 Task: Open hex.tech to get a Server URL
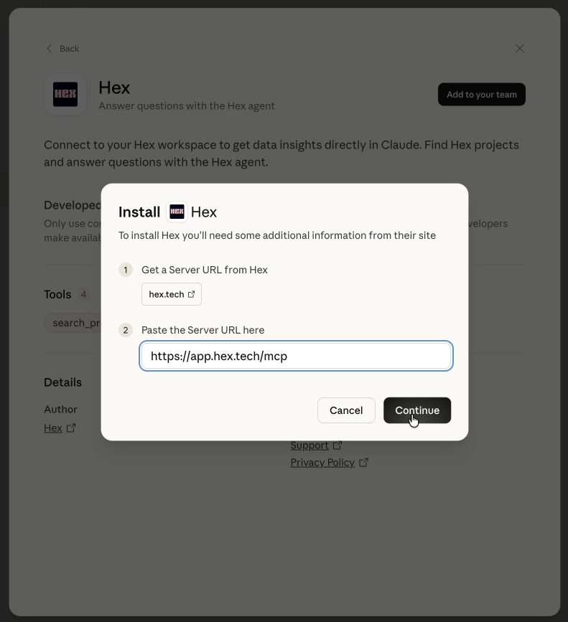[171, 293]
